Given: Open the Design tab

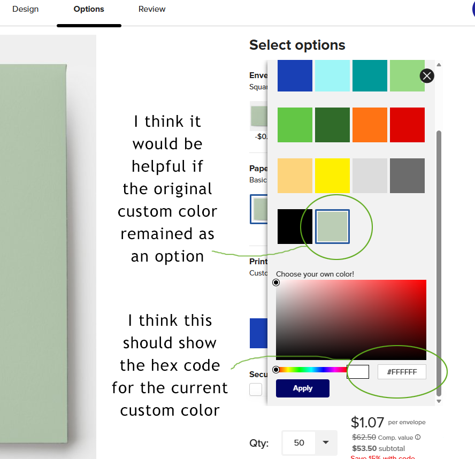Looking at the screenshot, I should click(26, 9).
